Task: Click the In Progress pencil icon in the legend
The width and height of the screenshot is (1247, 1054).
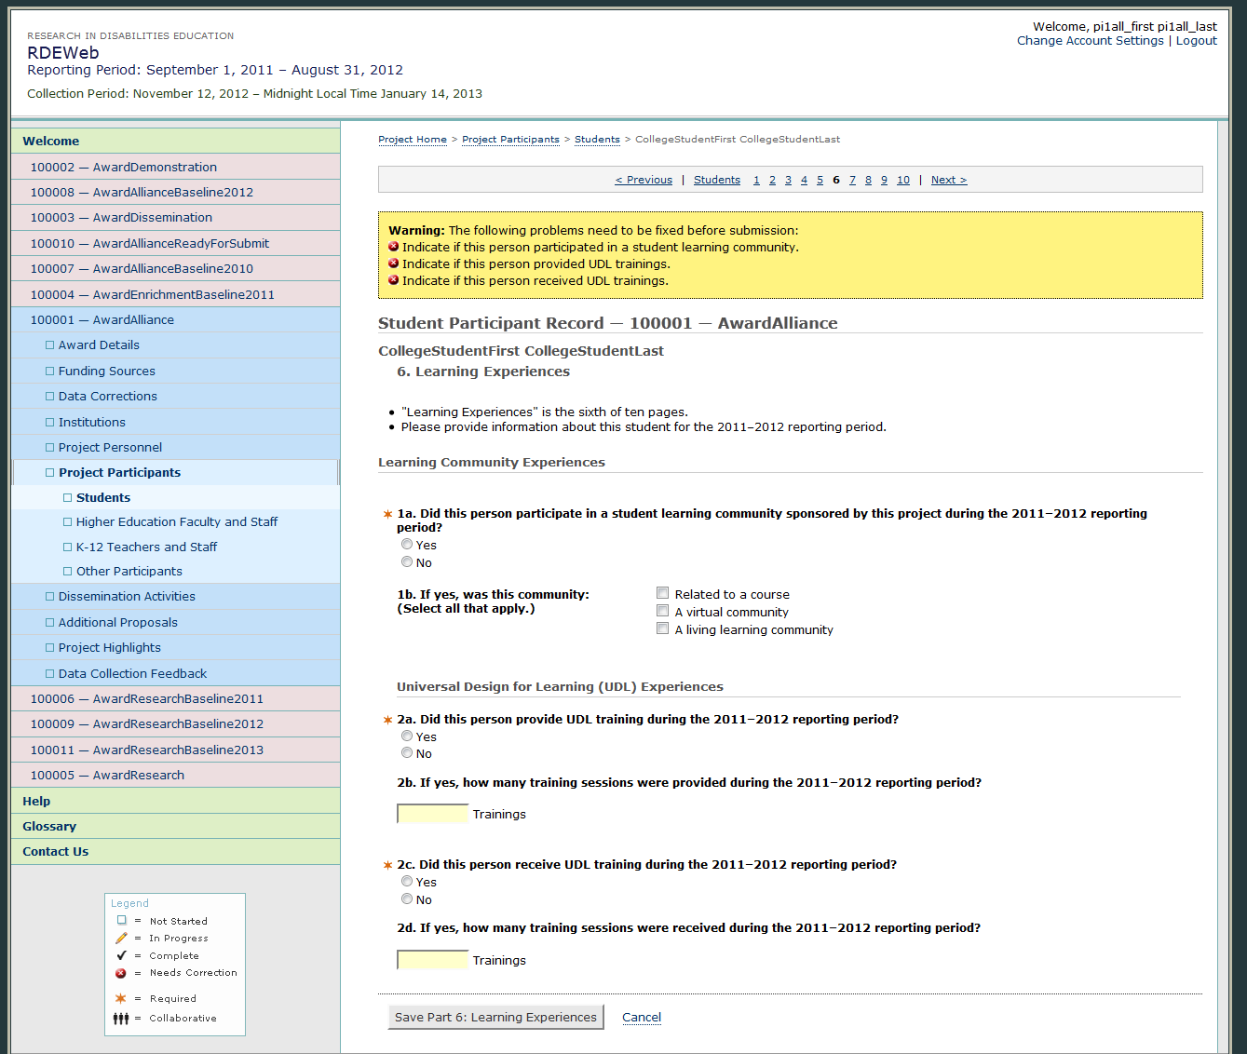Action: coord(121,939)
